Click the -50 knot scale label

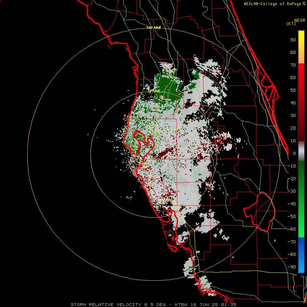point(292,217)
